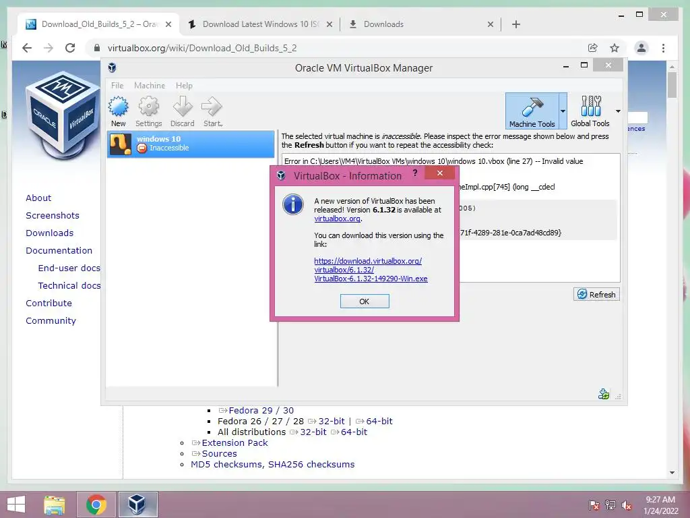
Task: Click the blue information icon in dialog
Action: point(293,204)
